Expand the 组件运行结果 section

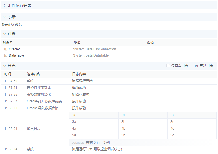coord(5,5)
